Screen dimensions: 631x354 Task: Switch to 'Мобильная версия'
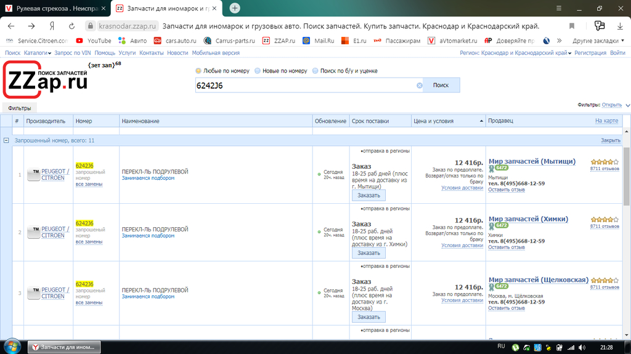click(x=216, y=53)
